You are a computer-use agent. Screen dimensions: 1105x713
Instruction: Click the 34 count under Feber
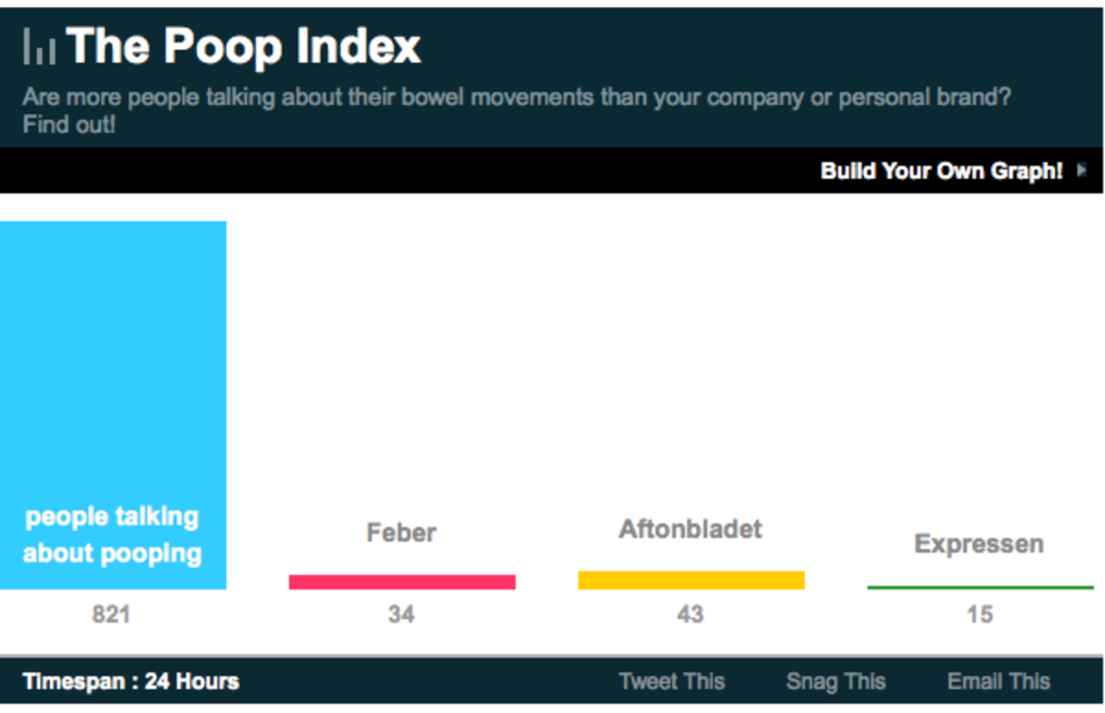point(401,615)
